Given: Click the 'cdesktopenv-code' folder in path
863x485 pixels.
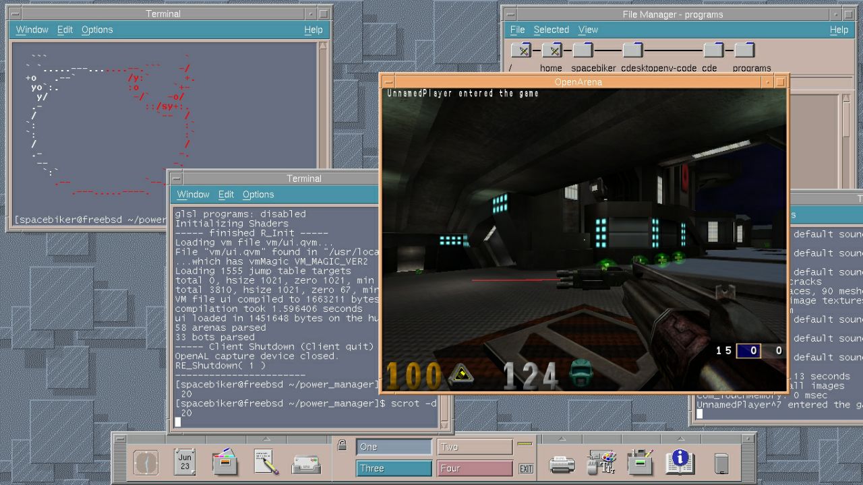Looking at the screenshot, I should tap(632, 51).
